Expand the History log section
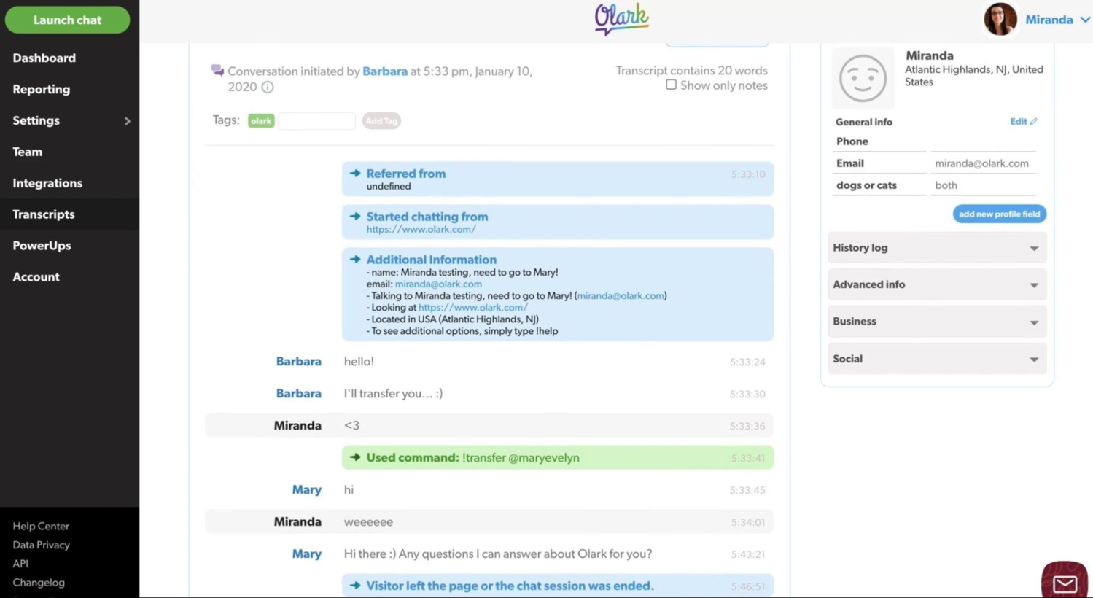The height and width of the screenshot is (598, 1093). 937,248
